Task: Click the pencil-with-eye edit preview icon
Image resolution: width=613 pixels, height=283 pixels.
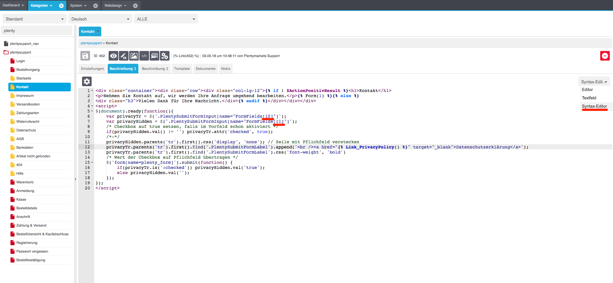Action: [x=124, y=56]
